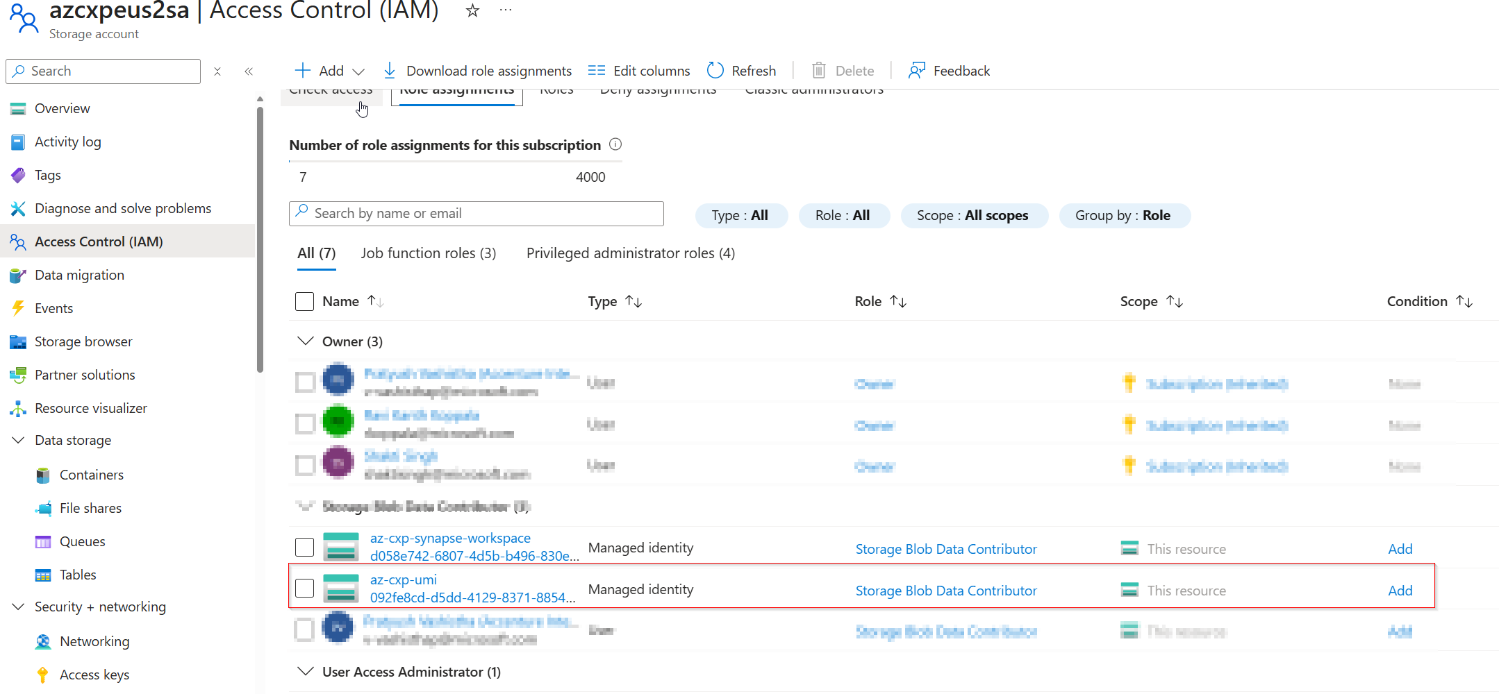This screenshot has height=694, width=1499.
Task: Sort by the Condition column arrows
Action: click(x=1464, y=301)
